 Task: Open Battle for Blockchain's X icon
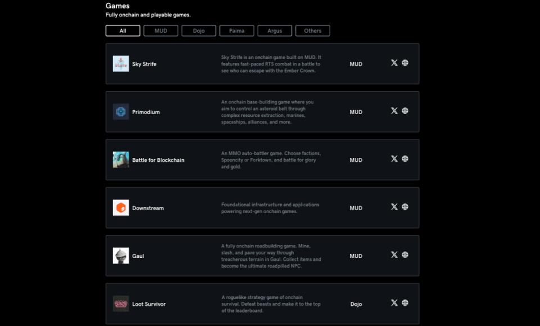394,159
